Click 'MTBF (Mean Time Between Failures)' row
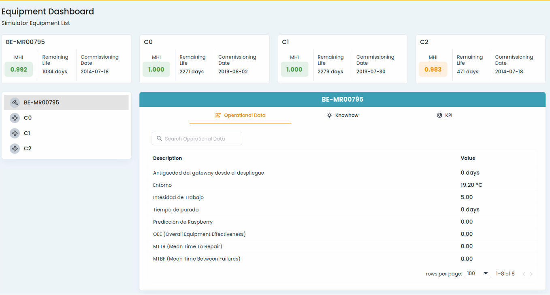The image size is (550, 295). tap(343, 259)
